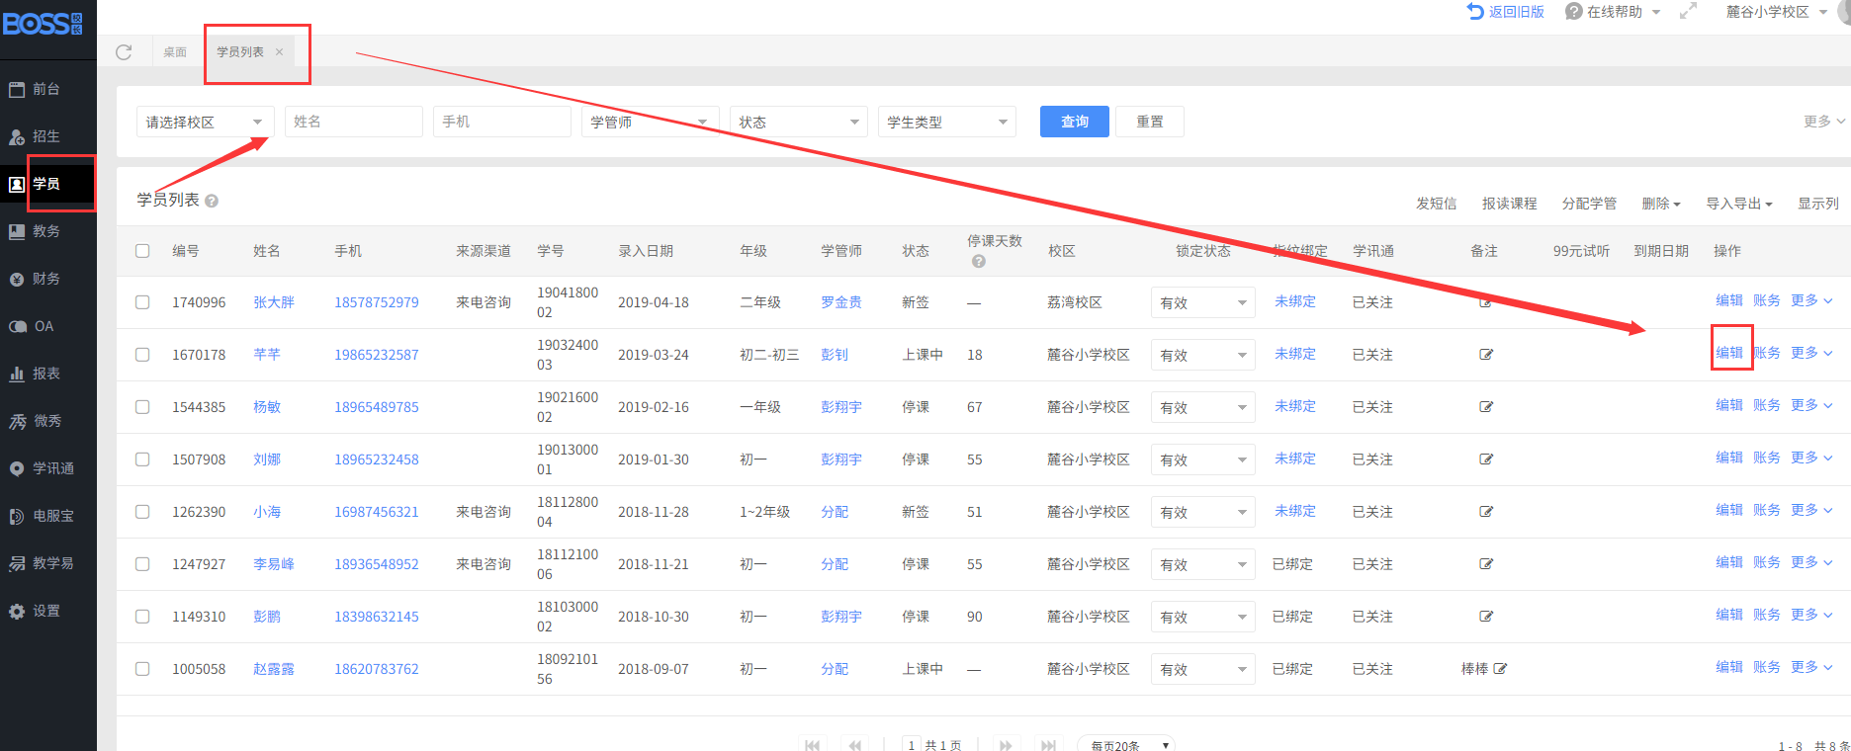Switch to the 桌面 tab
The height and width of the screenshot is (751, 1851).
pyautogui.click(x=175, y=52)
